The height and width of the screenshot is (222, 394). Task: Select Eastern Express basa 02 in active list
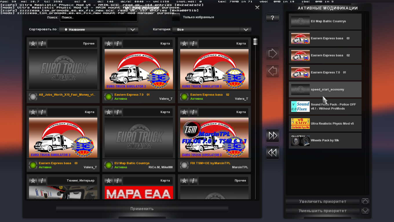(325, 55)
